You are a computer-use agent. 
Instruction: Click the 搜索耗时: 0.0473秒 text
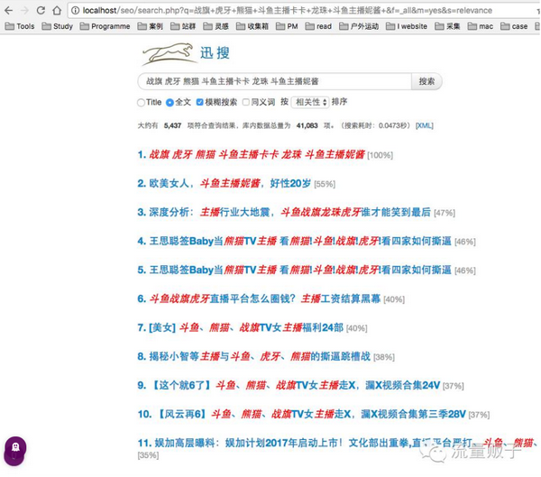[375, 125]
